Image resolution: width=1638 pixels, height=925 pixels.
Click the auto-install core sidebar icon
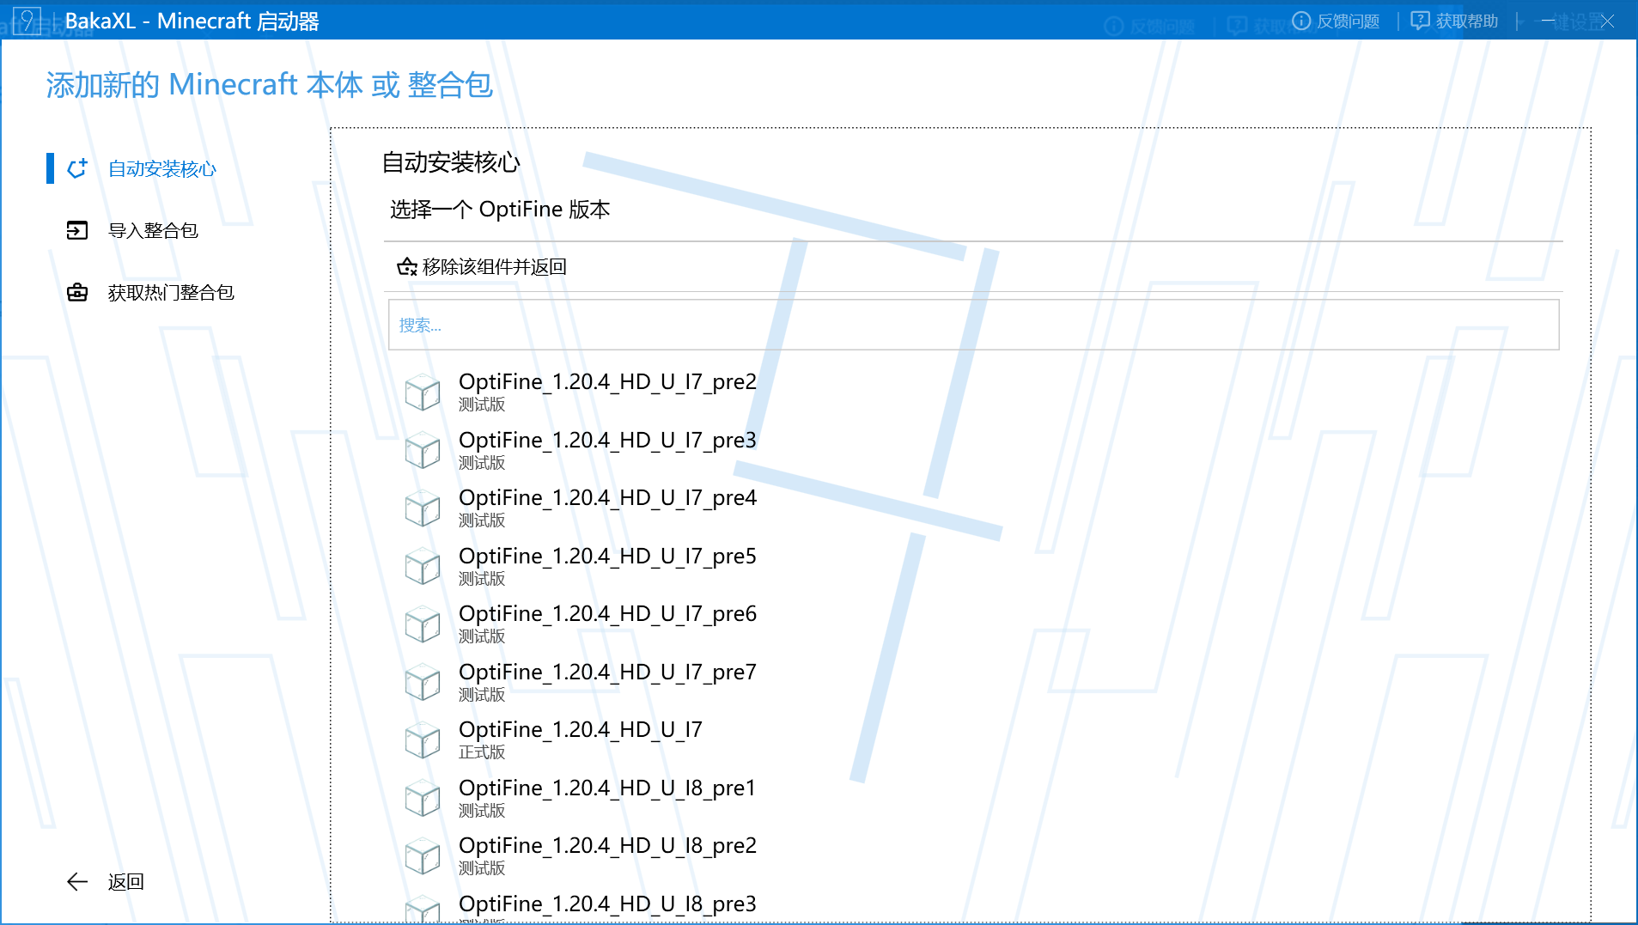pyautogui.click(x=77, y=168)
